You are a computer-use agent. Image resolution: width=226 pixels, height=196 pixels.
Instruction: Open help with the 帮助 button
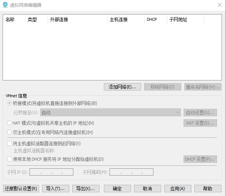(x=208, y=189)
